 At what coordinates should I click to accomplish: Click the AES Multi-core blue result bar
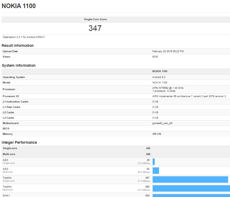coord(156,171)
